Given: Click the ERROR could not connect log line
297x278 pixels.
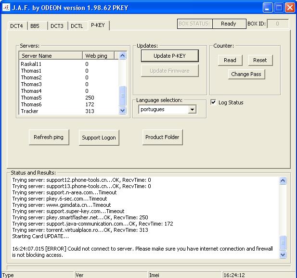Looking at the screenshot, I should pyautogui.click(x=142, y=252).
